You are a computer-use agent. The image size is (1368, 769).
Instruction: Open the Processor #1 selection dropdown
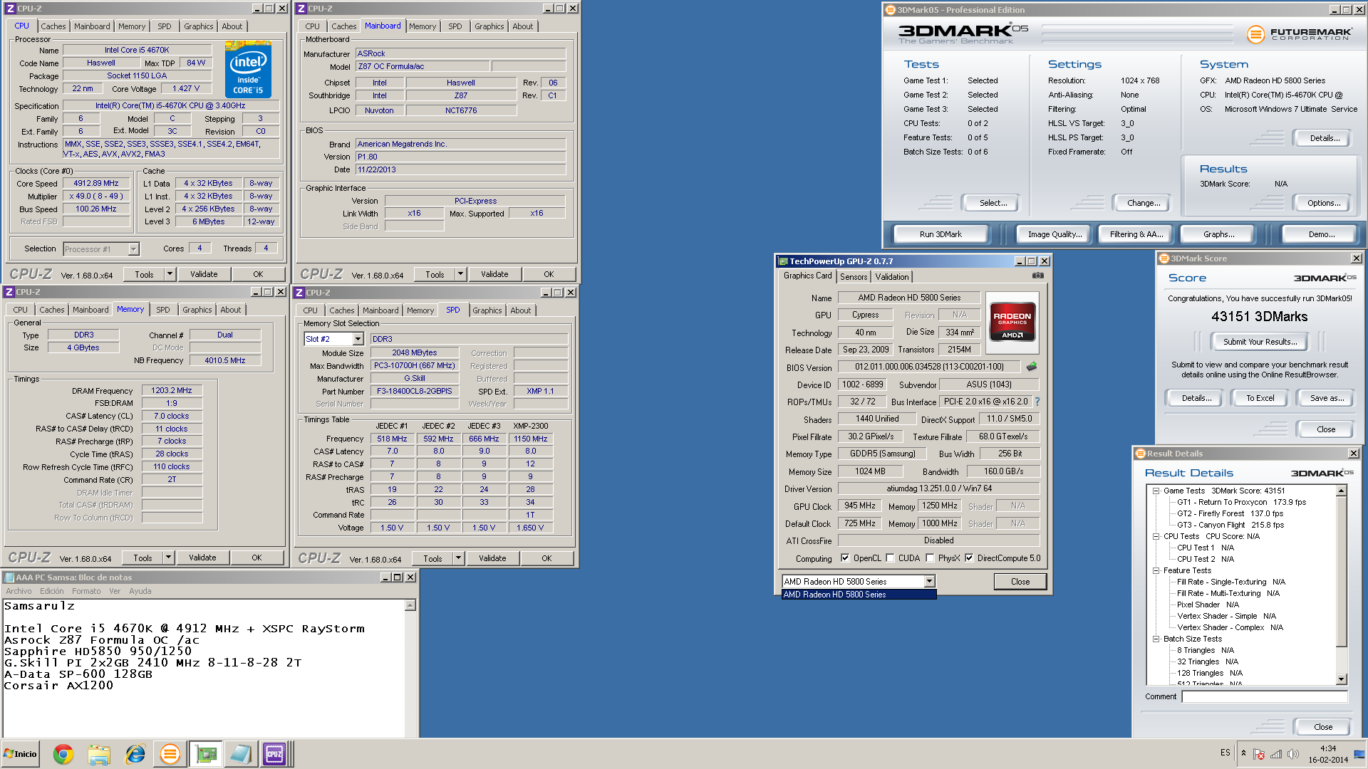pos(133,249)
